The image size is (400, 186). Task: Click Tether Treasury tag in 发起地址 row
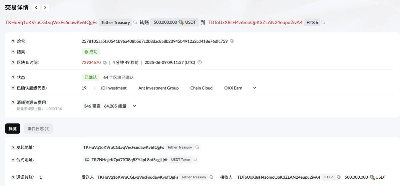click(179, 147)
